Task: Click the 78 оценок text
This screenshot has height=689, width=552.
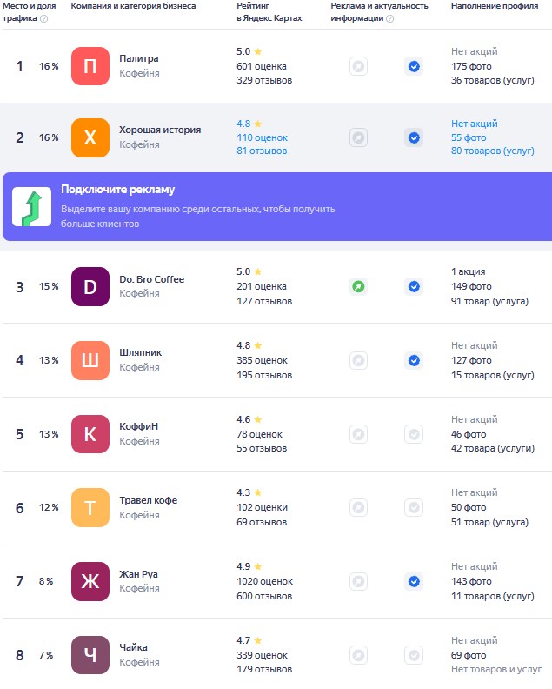Action: pos(259,434)
